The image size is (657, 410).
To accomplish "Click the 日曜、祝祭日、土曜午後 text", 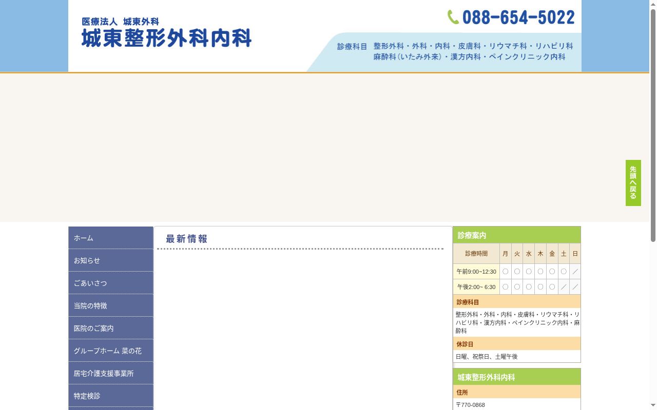I will 487,357.
